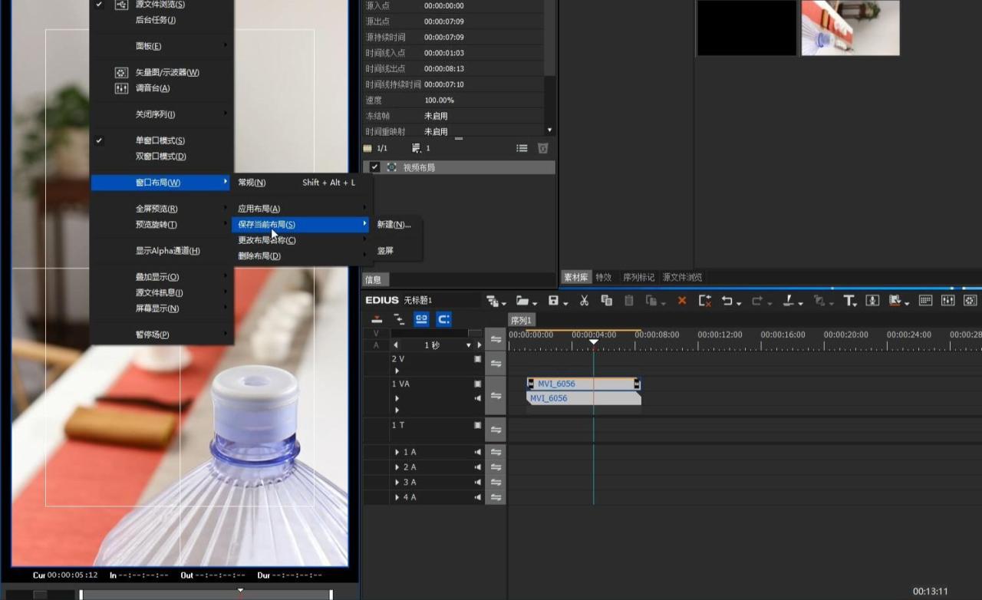Open the Create Title (T) tool

point(849,301)
